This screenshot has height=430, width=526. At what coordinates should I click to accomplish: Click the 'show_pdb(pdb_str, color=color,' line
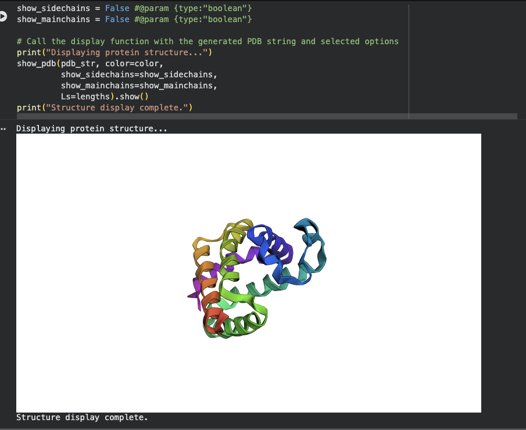(x=90, y=63)
